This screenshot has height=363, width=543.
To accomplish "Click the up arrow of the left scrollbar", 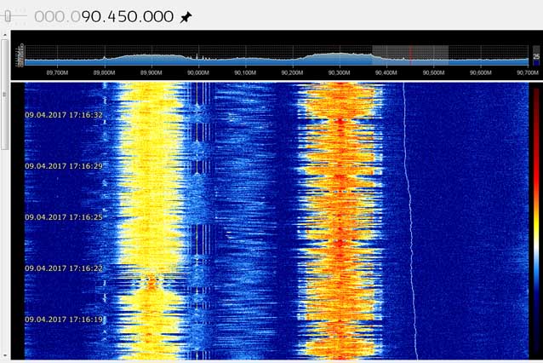I will 4,35.
